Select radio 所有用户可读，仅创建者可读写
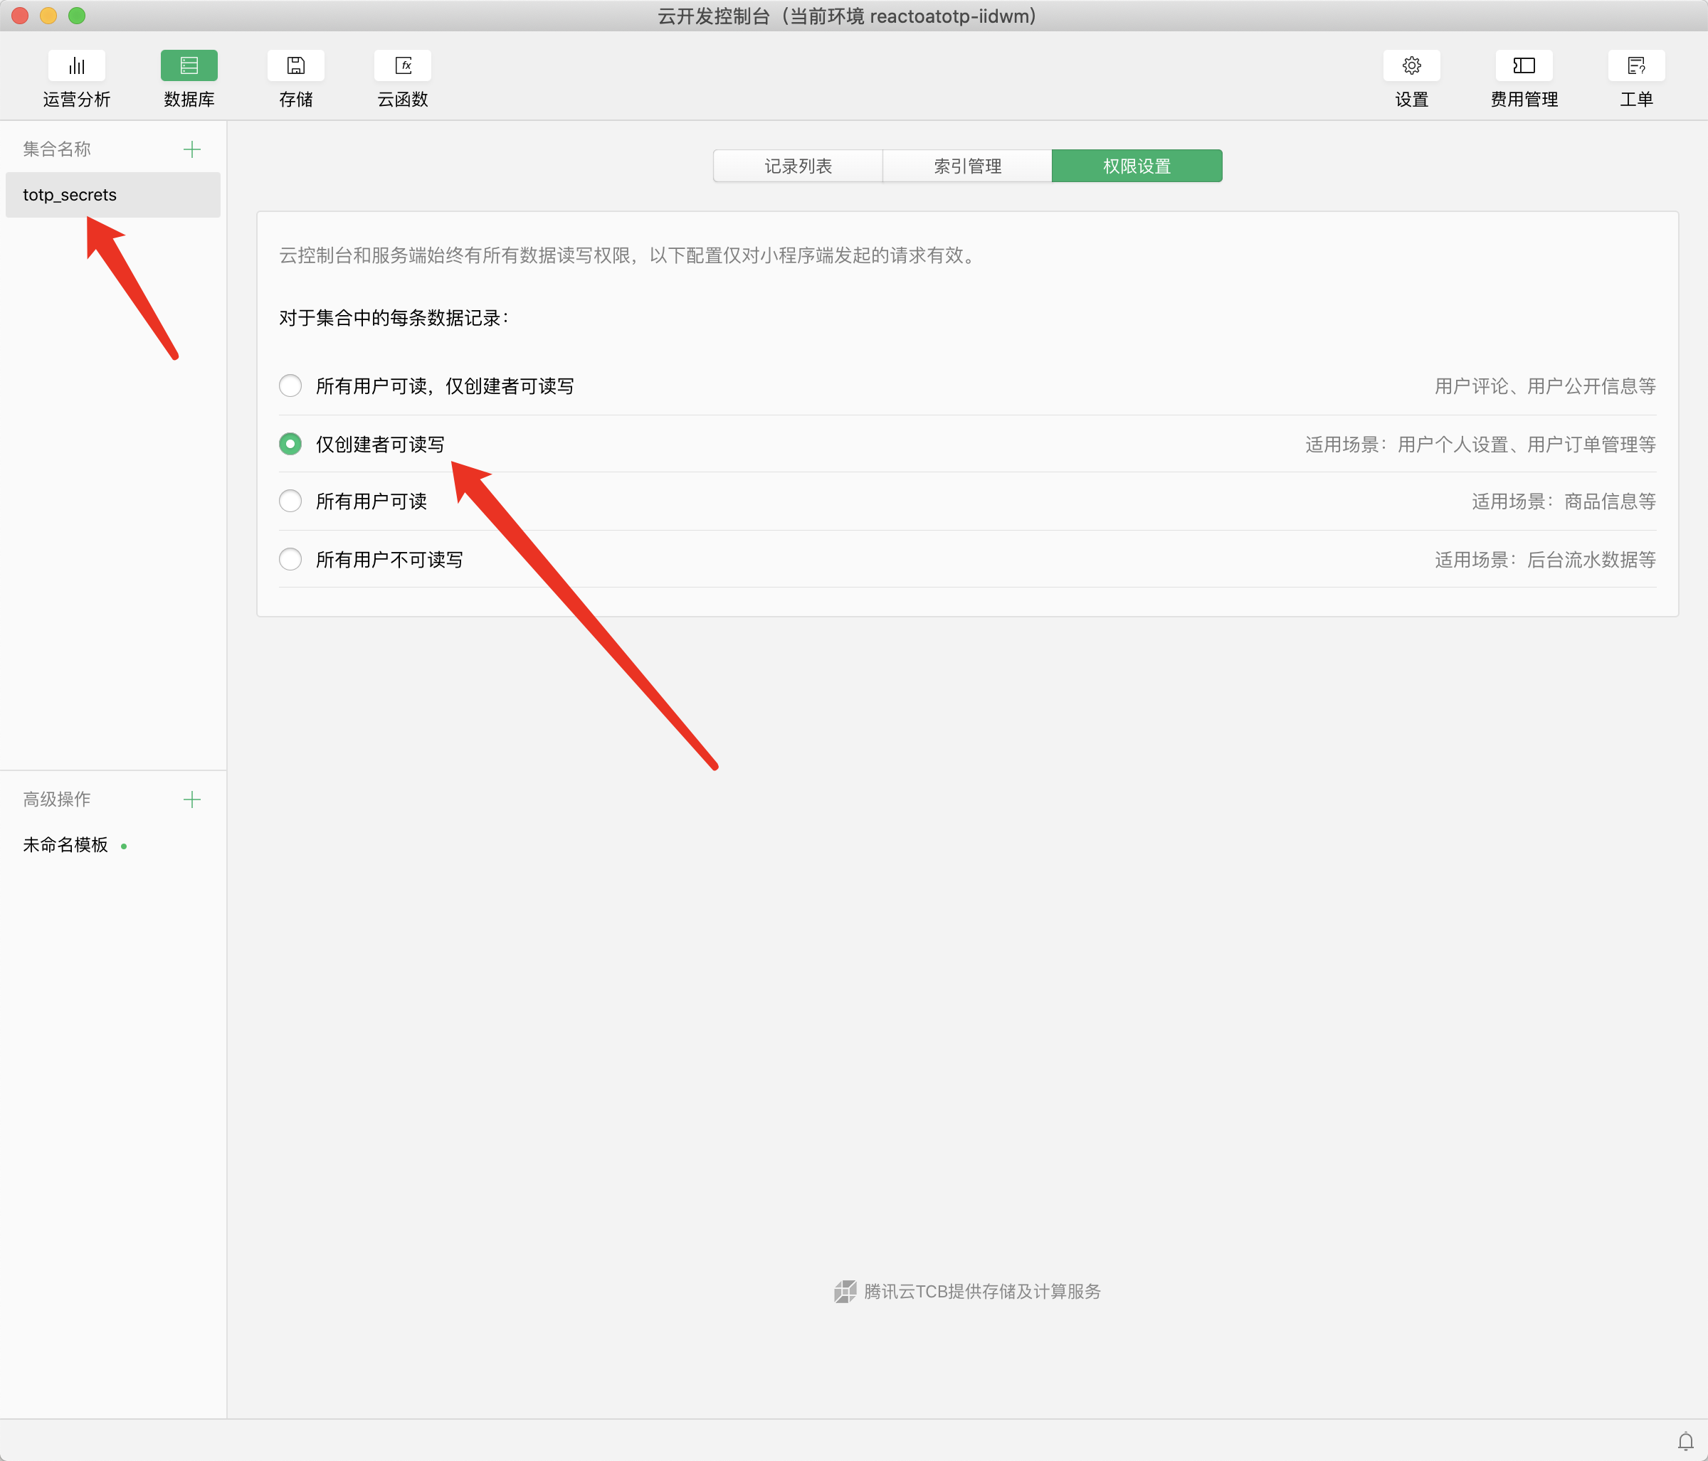Image resolution: width=1708 pixels, height=1461 pixels. [290, 386]
